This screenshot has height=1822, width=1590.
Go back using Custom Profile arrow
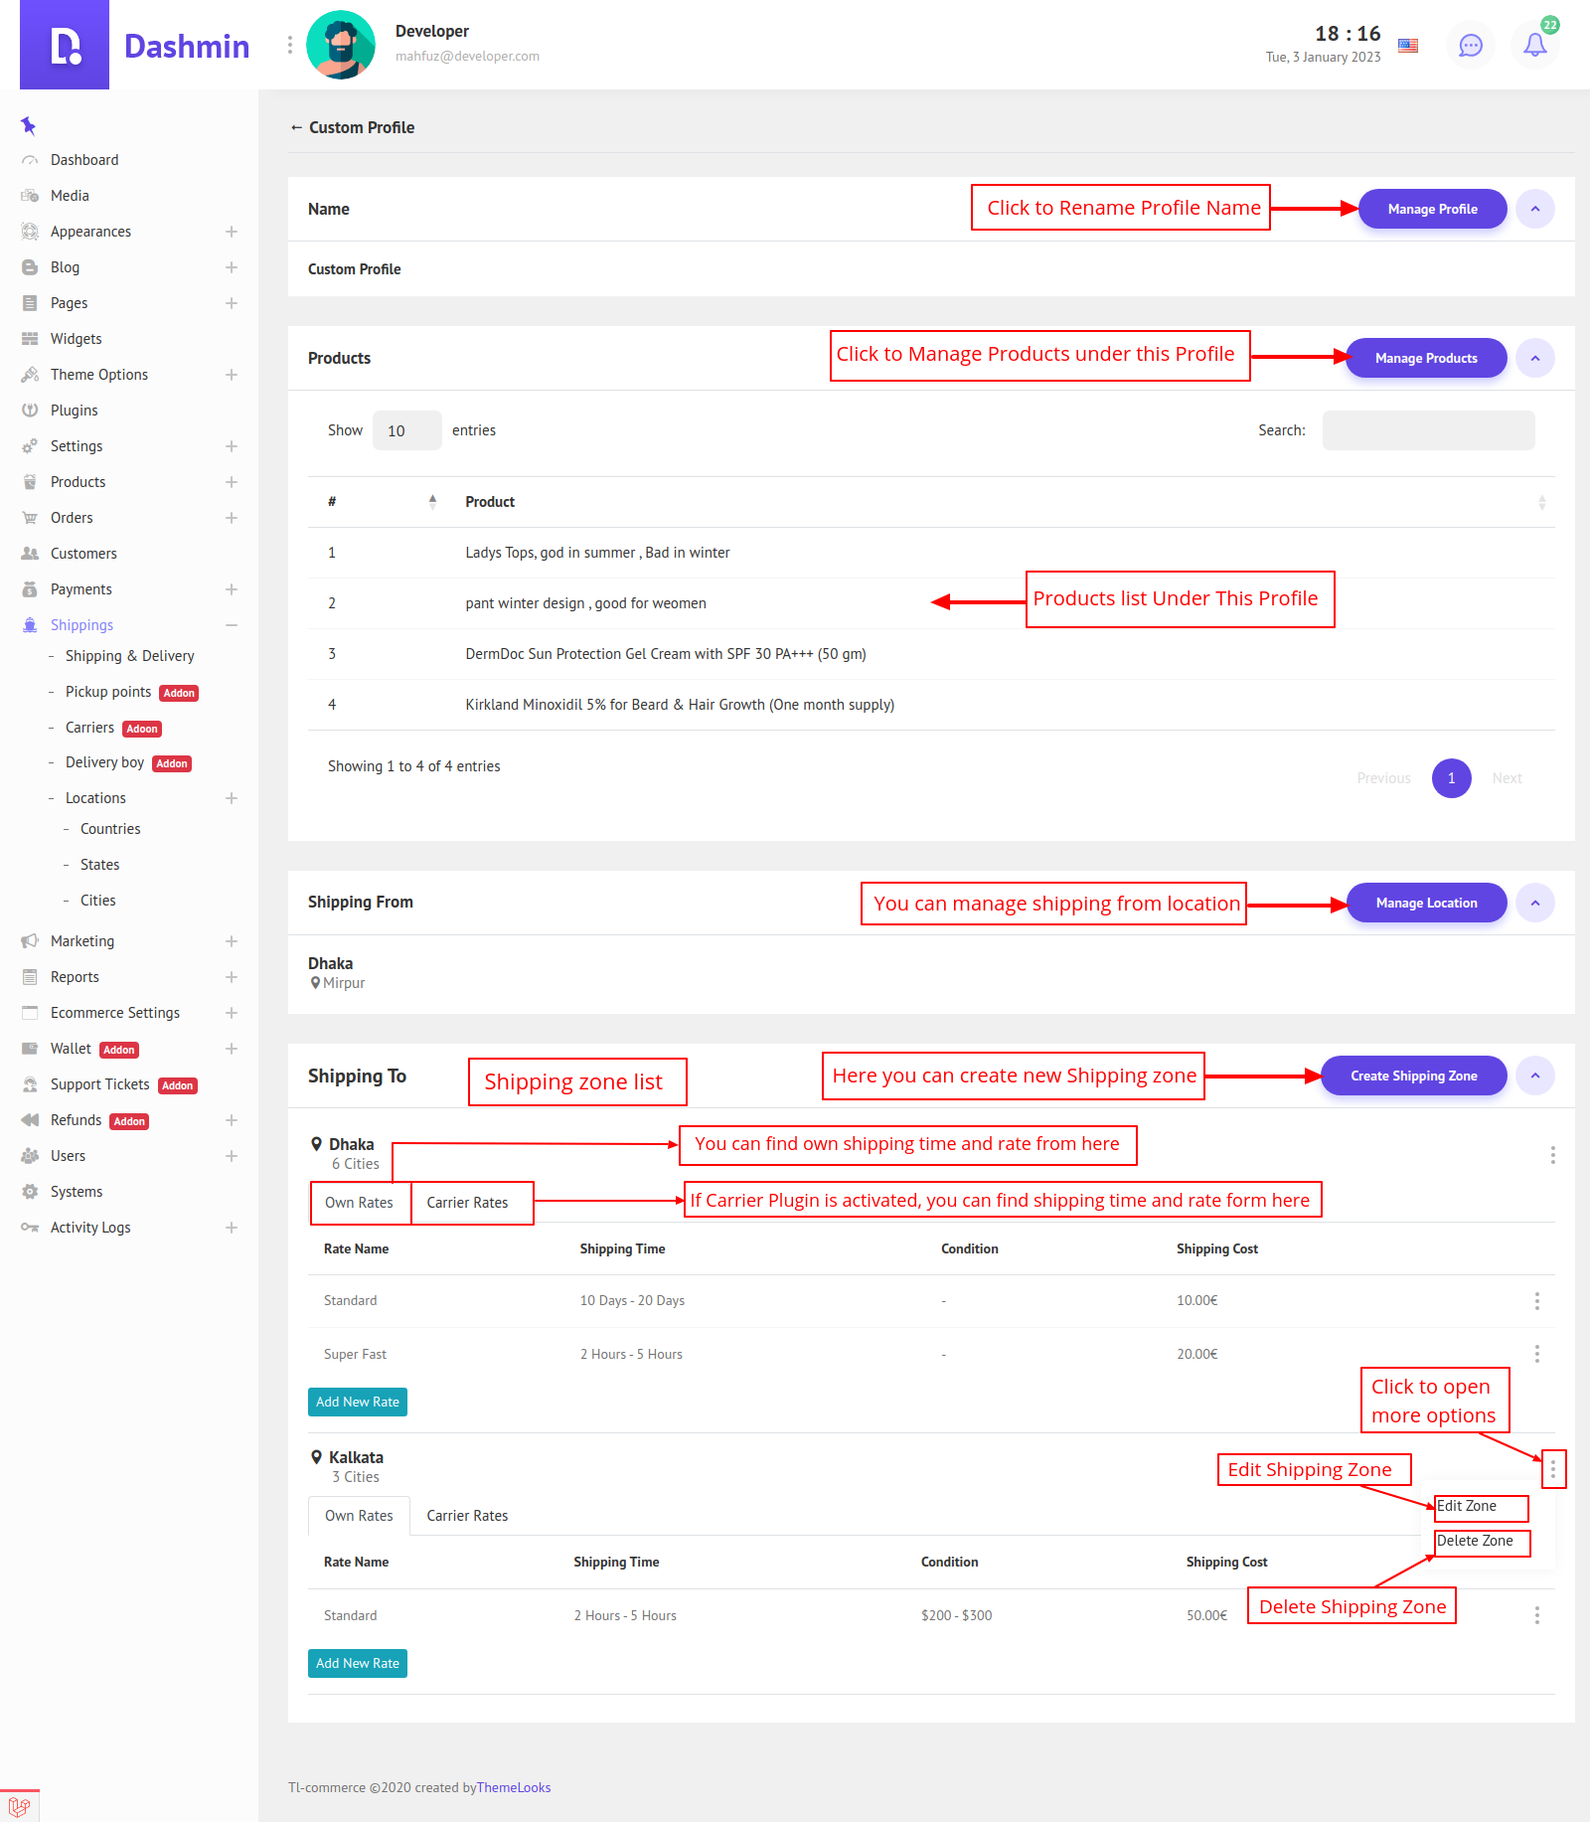point(296,127)
